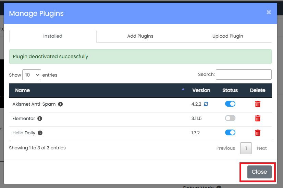
Task: Switch to the Installed tab
Action: tap(53, 36)
